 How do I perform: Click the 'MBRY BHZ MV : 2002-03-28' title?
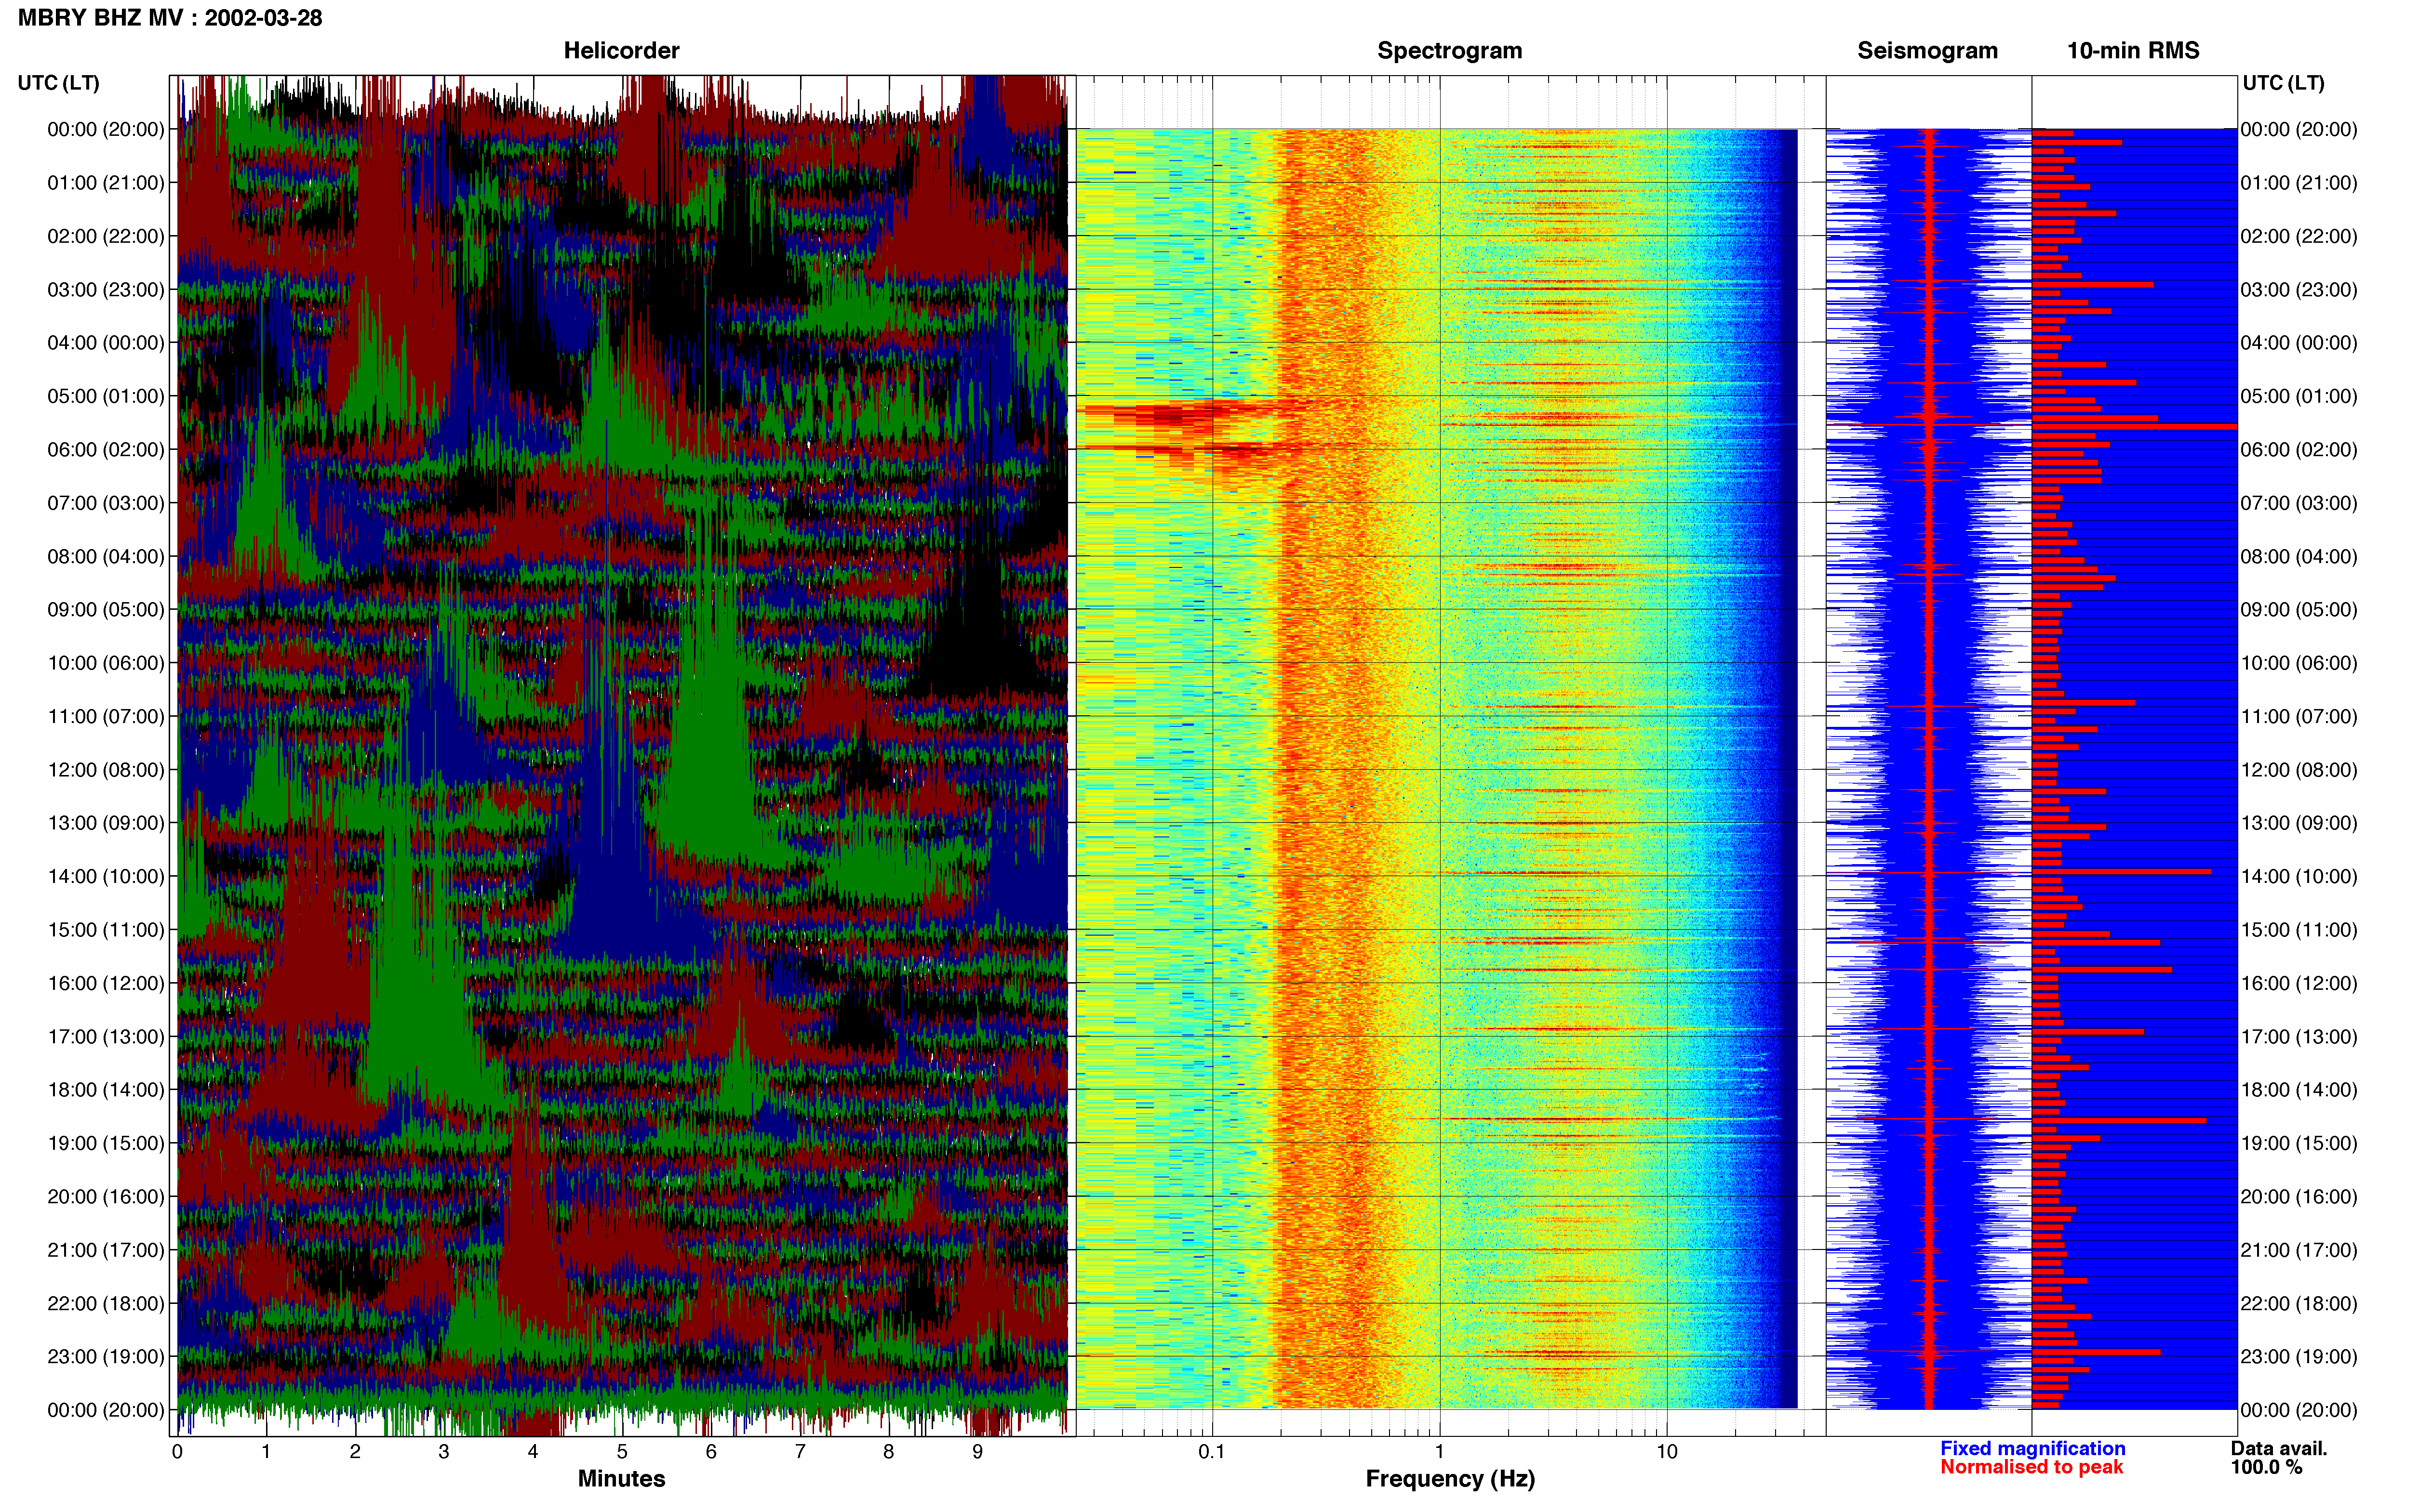[170, 17]
